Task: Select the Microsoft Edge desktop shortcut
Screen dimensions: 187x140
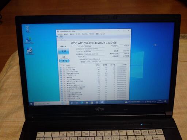Action: 29,40
